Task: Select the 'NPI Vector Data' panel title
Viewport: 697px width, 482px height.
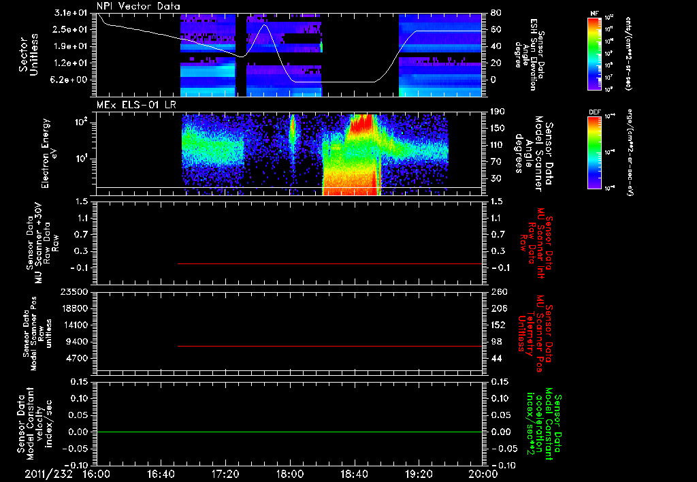Action: [x=139, y=6]
